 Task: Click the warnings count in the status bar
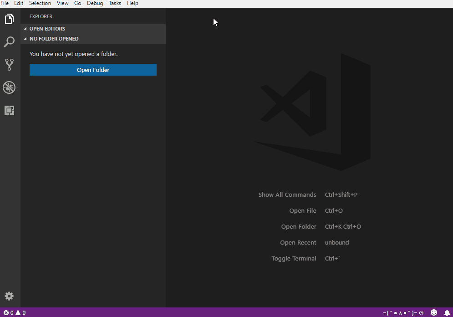pos(20,312)
